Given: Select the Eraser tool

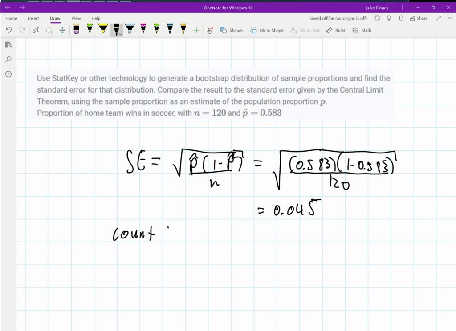Looking at the screenshot, I should [x=77, y=30].
